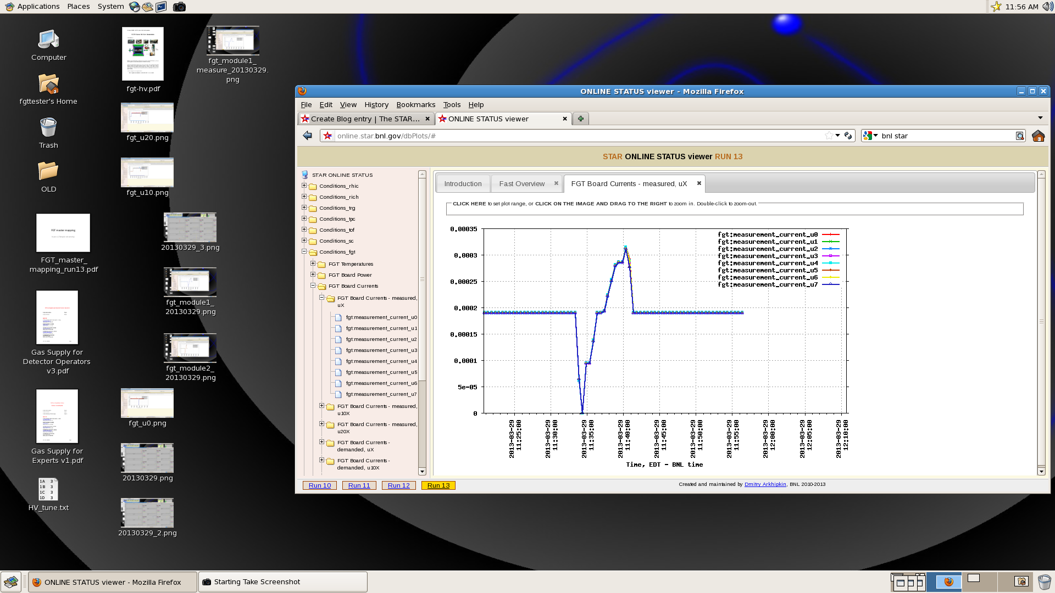Screen dimensions: 1055x593
Task: Select fgt:measurement_current_u0 tree item
Action: tap(381, 317)
